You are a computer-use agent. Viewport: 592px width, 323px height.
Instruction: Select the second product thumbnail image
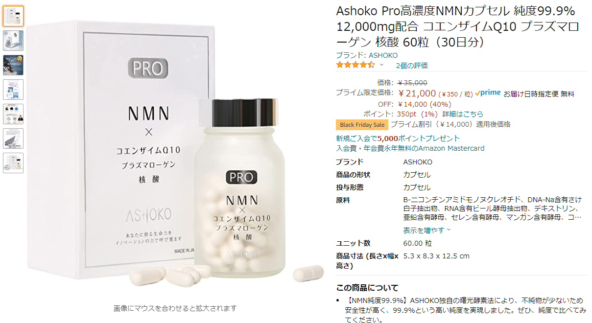[13, 41]
